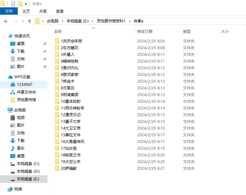Open the recent locations dropdown arrow

click(23, 21)
